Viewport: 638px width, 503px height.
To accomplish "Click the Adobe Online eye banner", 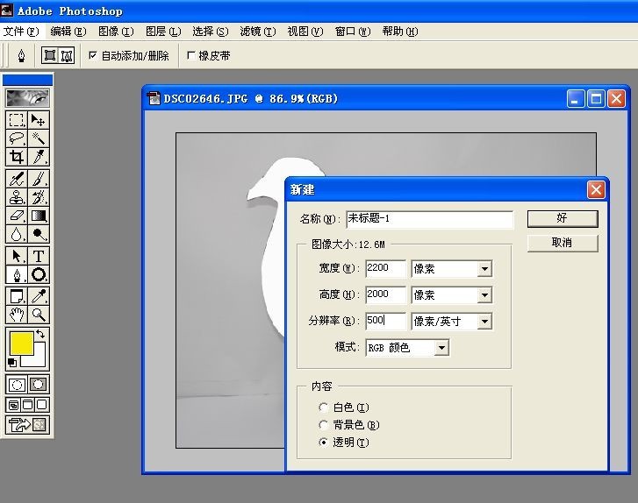I will pos(28,98).
